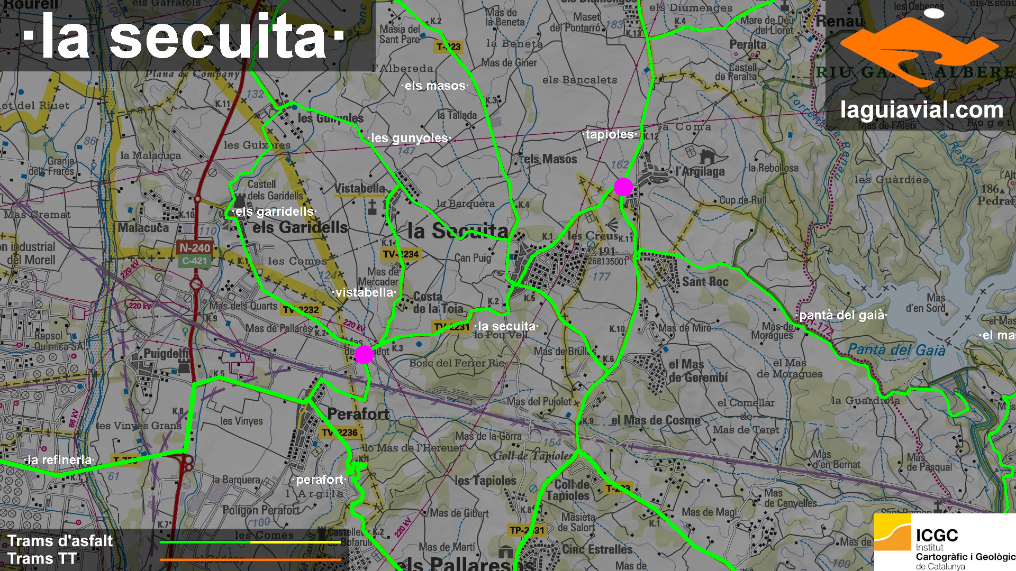Select the white '·la refineria·' label
1016x571 pixels.
pos(59,460)
